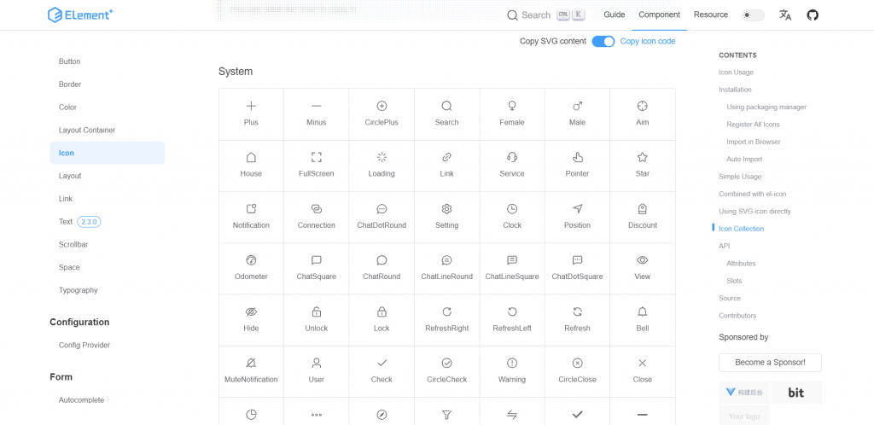Open the Resource nav item
This screenshot has width=874, height=425.
point(711,15)
